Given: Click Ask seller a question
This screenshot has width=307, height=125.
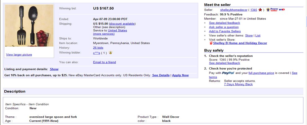Looking at the screenshot, I should 224,27.
